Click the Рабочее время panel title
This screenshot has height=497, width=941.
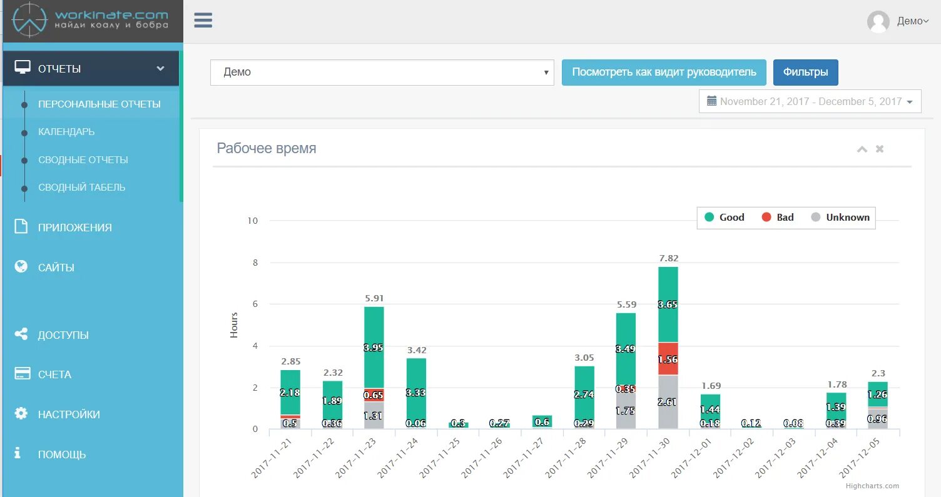pos(267,148)
